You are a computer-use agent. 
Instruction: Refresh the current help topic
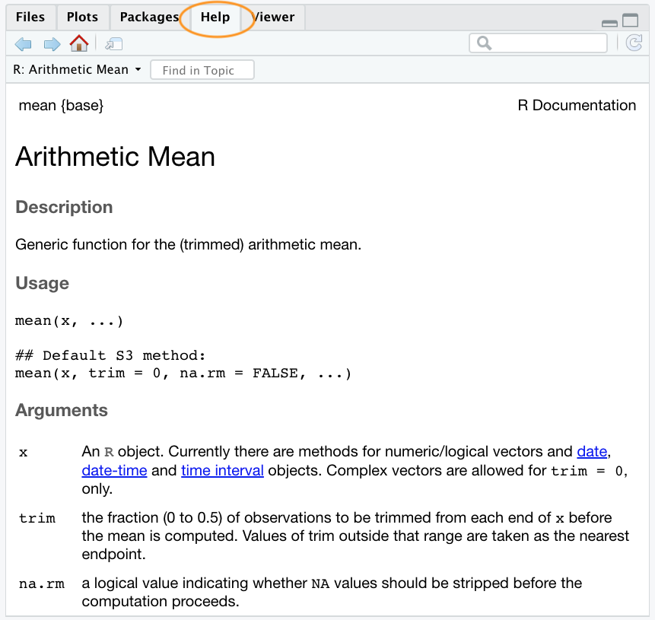click(x=634, y=43)
